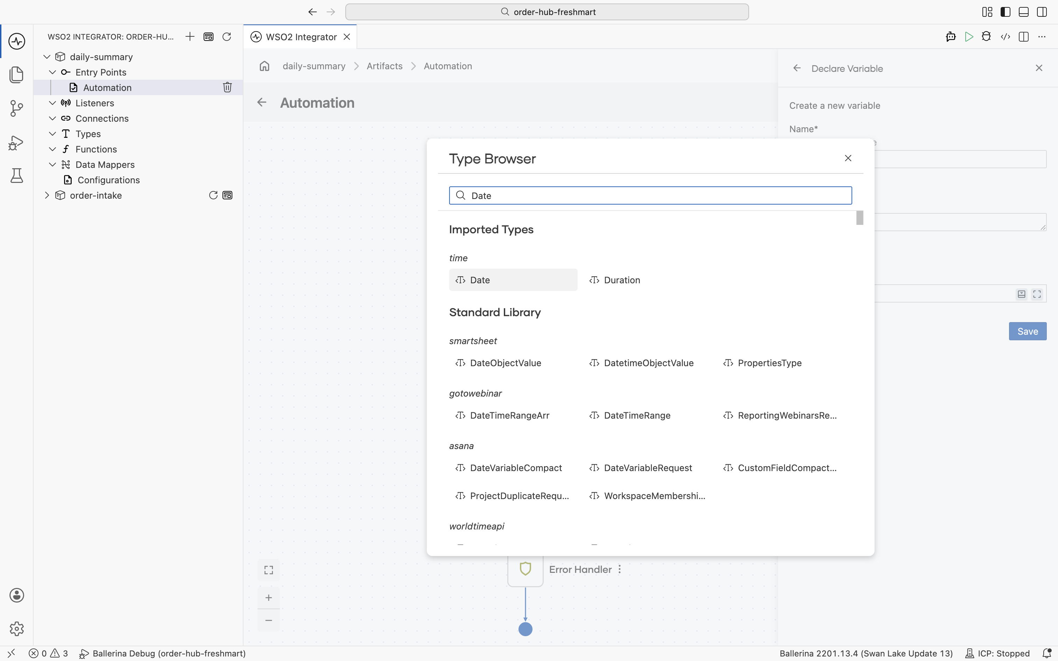1058x661 pixels.
Task: Click the Type Browser search field
Action: coord(650,196)
